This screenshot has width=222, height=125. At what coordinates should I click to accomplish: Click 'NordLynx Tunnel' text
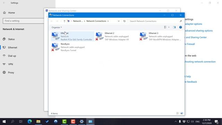[x=68, y=50]
